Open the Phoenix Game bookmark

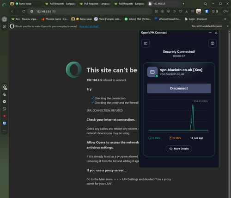point(55,19)
